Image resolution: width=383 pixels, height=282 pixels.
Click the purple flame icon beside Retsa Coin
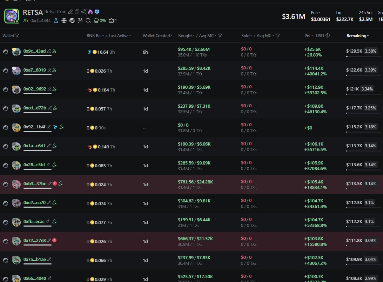pos(90,12)
